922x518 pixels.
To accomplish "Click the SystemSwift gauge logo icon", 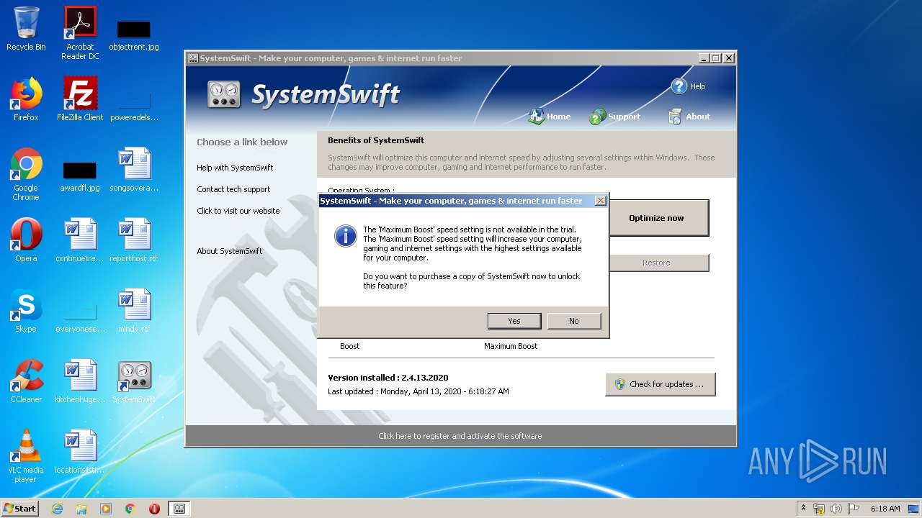I will click(x=224, y=94).
